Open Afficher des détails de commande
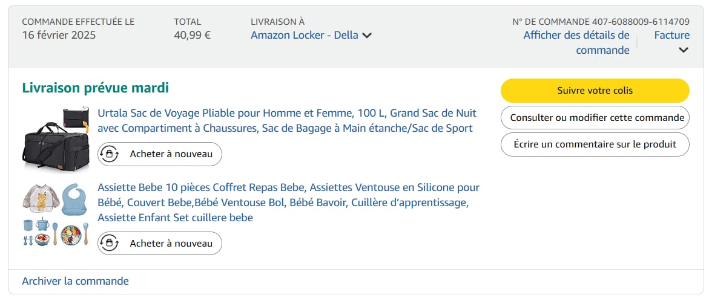The width and height of the screenshot is (709, 298). [576, 42]
